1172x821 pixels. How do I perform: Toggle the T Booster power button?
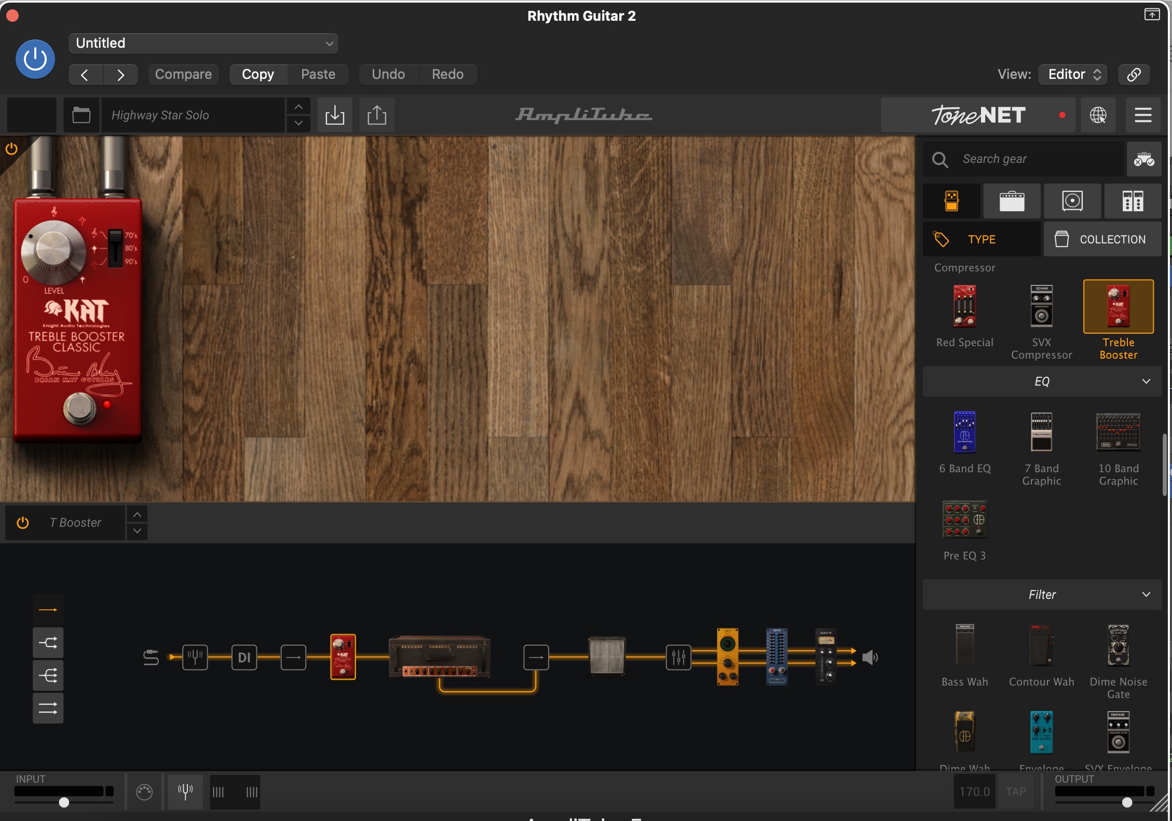click(22, 523)
